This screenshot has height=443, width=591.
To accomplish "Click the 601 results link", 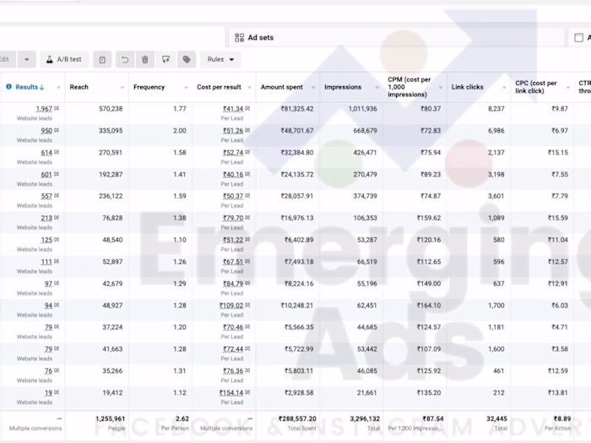I will point(46,175).
